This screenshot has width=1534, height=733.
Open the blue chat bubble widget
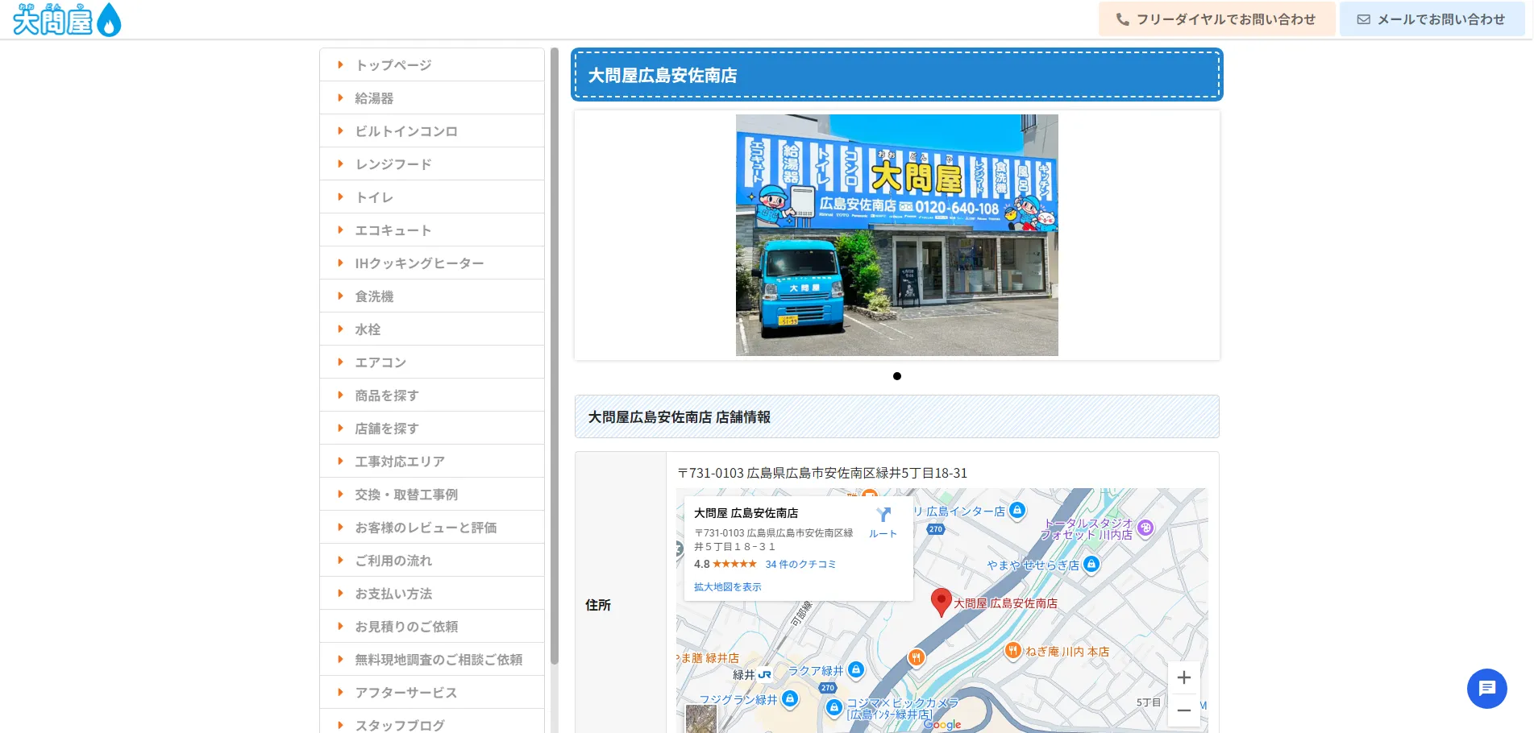[1486, 689]
